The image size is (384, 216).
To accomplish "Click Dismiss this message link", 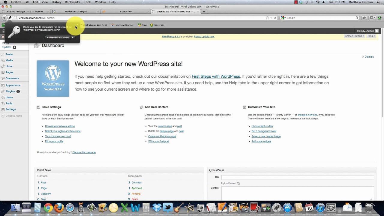I will 84,152.
